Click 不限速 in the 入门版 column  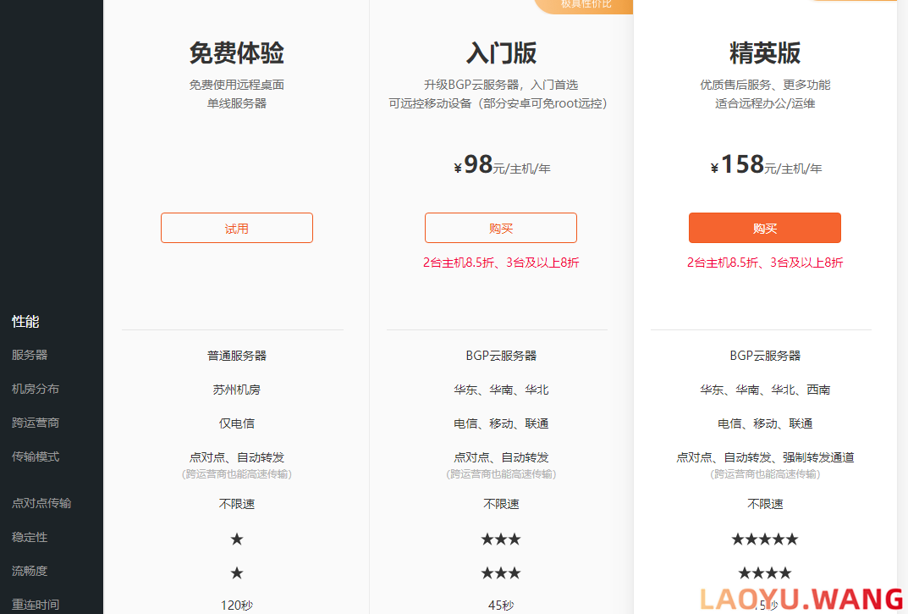tap(501, 504)
